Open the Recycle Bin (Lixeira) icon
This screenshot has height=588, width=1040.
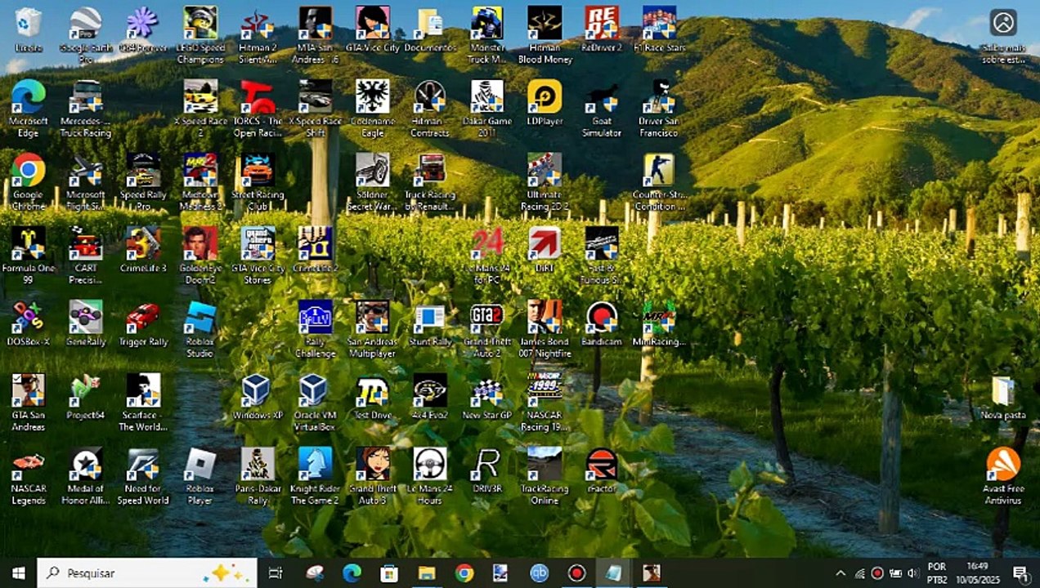[x=29, y=30]
